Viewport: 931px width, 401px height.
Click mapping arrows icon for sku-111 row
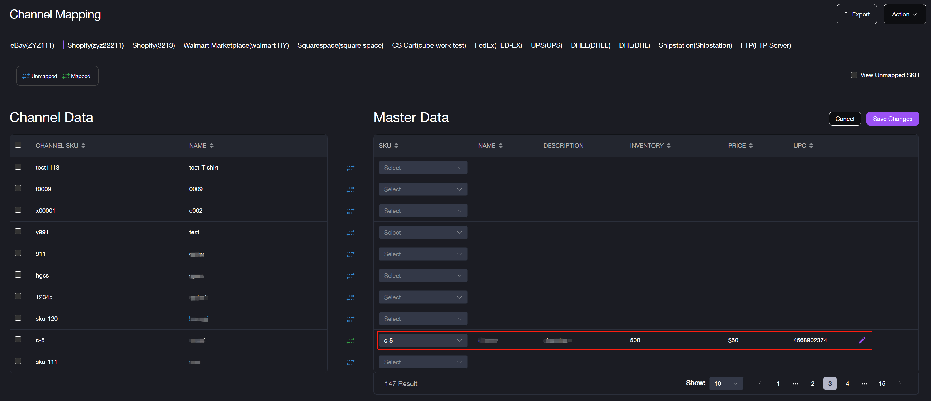[x=350, y=362]
